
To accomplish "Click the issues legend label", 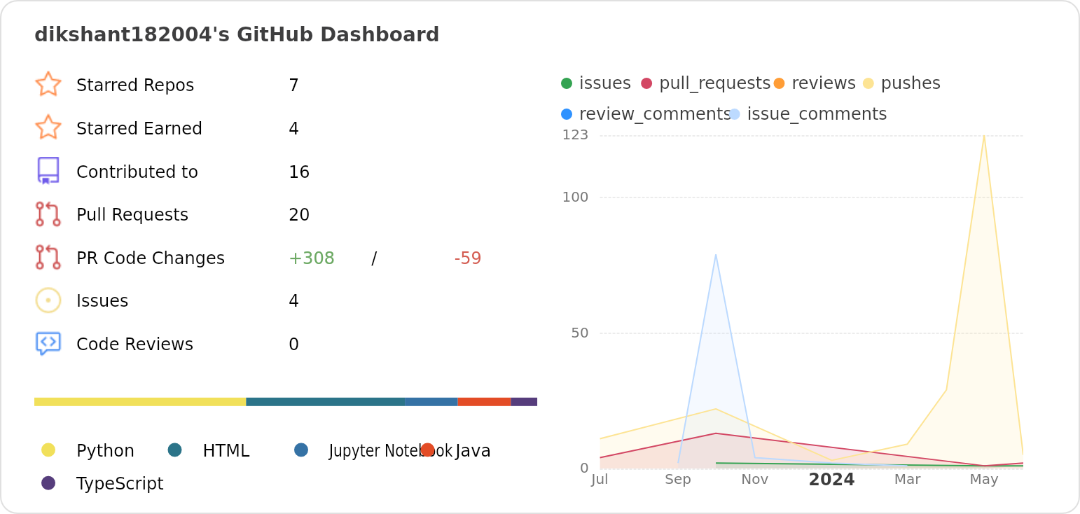I will pyautogui.click(x=605, y=83).
